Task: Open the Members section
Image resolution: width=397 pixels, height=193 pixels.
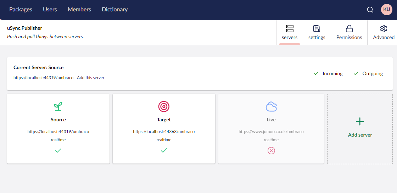Action: click(79, 10)
